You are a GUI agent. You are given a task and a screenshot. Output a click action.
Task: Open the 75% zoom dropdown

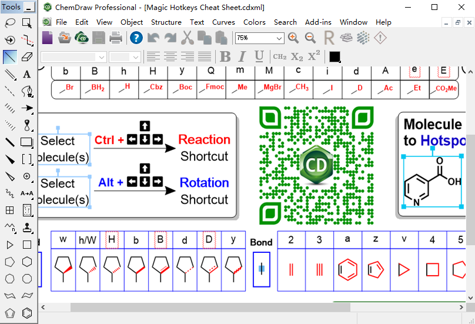click(x=279, y=38)
